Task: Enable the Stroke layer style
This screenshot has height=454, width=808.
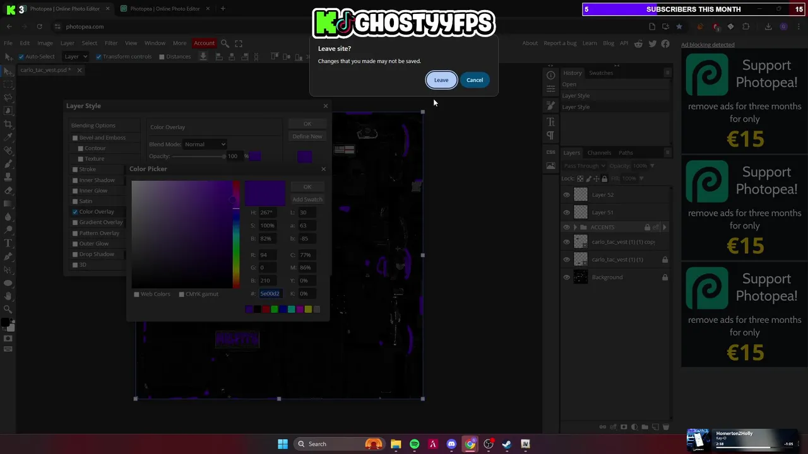Action: [75, 170]
